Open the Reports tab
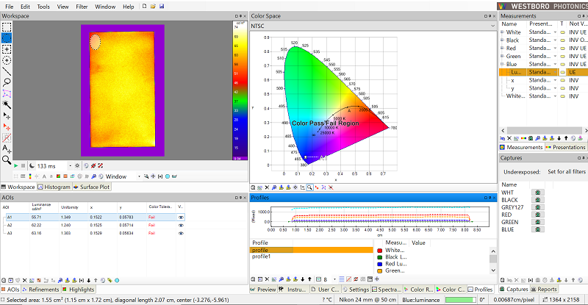This screenshot has height=305, width=588. tap(543, 290)
